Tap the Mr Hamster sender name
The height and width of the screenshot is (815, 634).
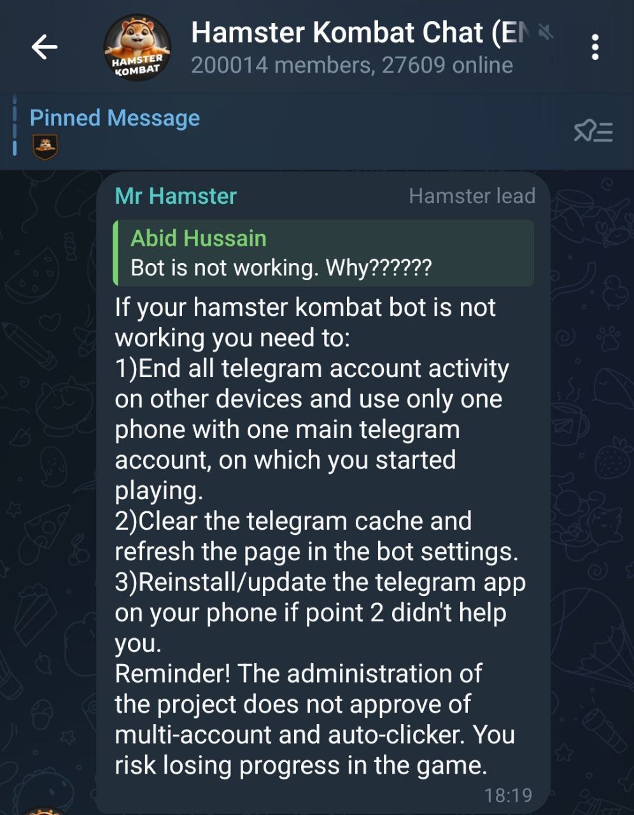pyautogui.click(x=176, y=196)
